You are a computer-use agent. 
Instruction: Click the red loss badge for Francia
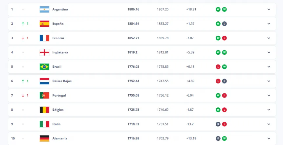coord(224,38)
